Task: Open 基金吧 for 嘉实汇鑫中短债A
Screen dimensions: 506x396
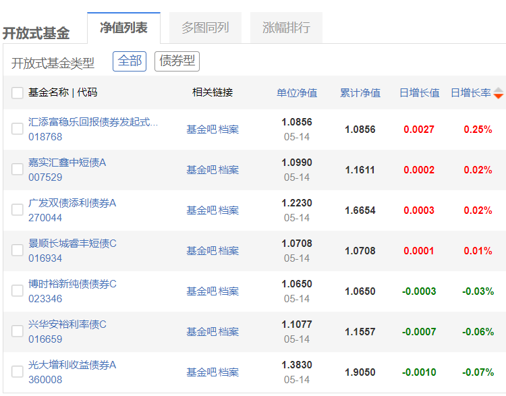Action: click(202, 170)
